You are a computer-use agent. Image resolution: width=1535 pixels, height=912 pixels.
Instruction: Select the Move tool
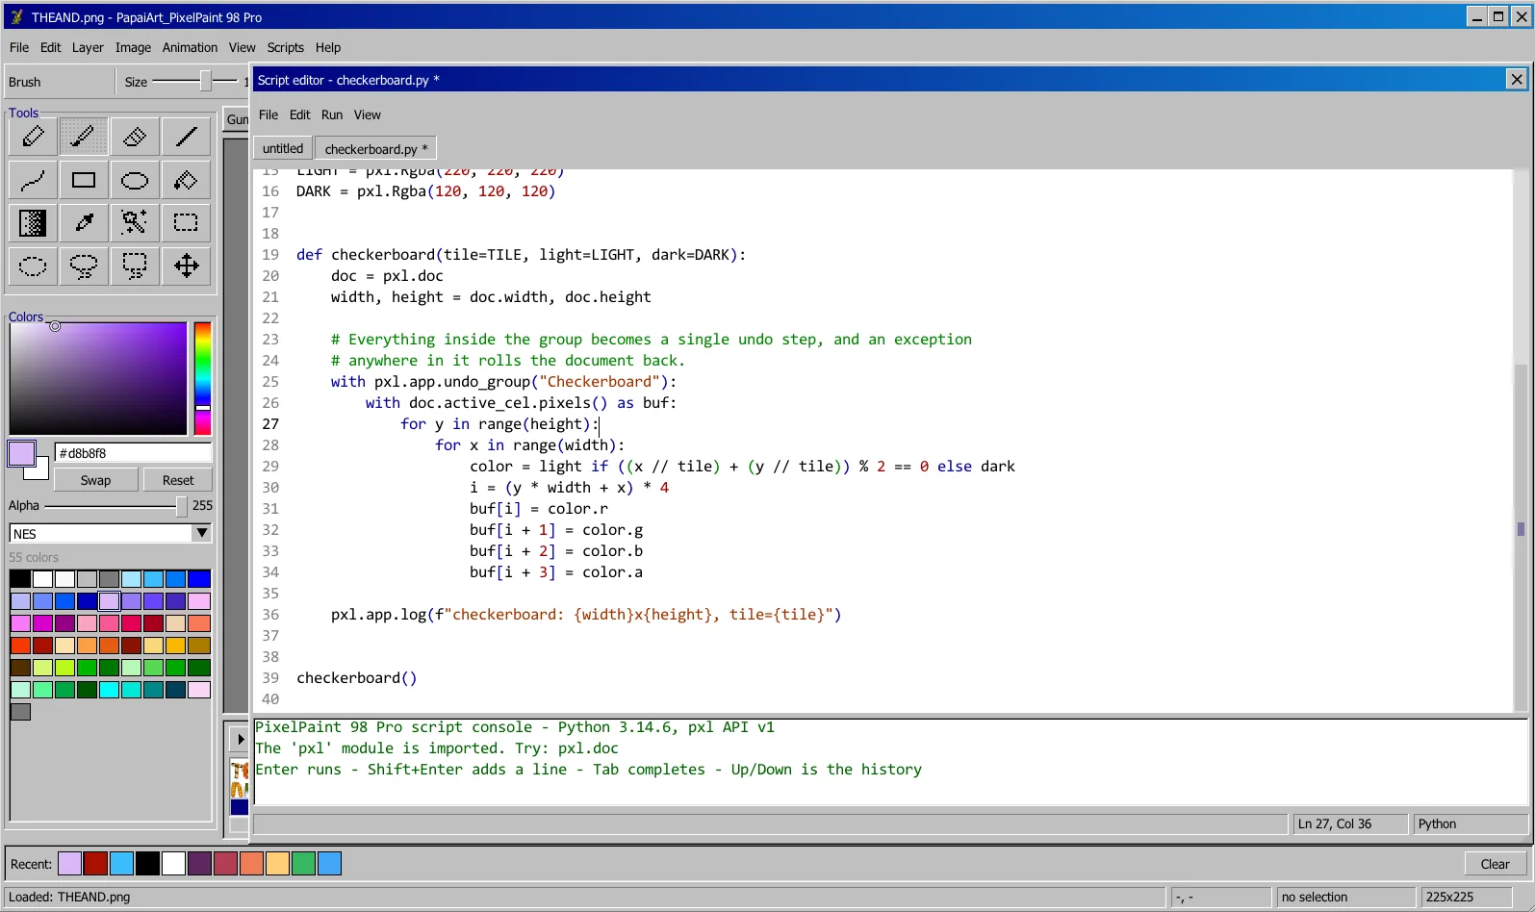(186, 266)
